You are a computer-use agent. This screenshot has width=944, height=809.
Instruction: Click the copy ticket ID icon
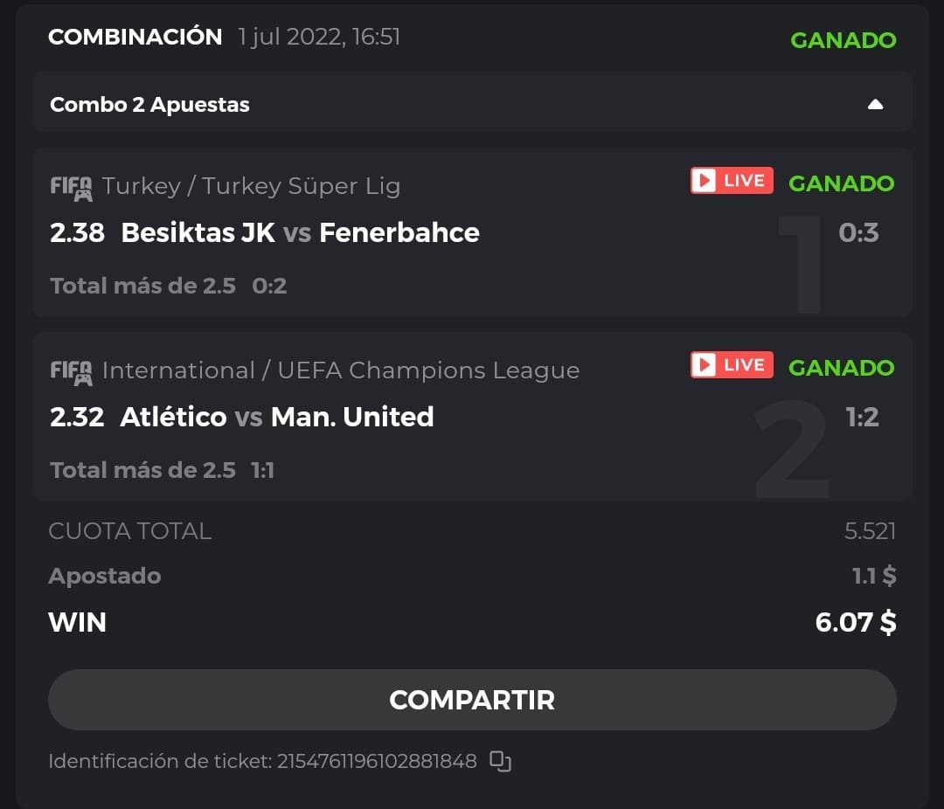tap(500, 761)
